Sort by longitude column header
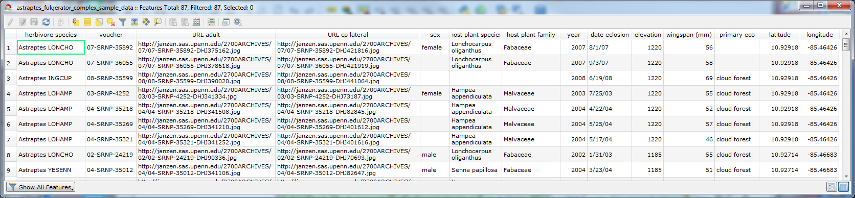855x198 pixels. point(820,35)
